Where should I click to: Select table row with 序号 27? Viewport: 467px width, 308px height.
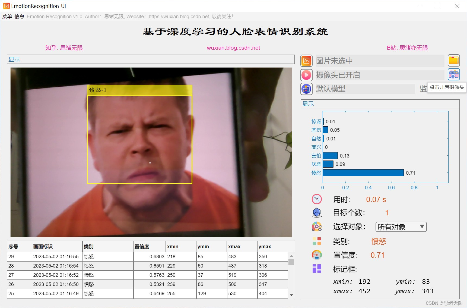[147, 275]
